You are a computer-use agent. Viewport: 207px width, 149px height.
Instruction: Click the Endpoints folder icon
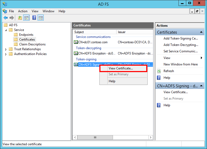coord(16,35)
